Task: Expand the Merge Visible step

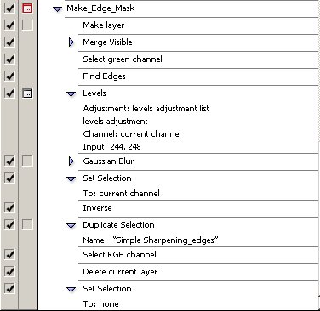Action: [x=71, y=42]
